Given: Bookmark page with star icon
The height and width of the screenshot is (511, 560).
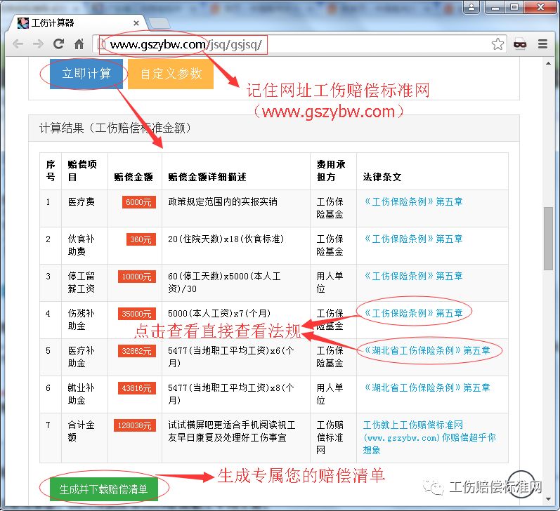Looking at the screenshot, I should pyautogui.click(x=497, y=44).
